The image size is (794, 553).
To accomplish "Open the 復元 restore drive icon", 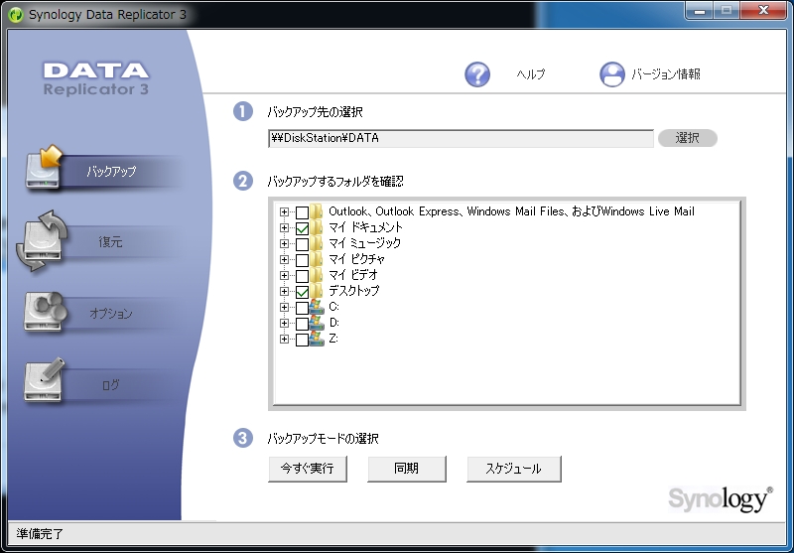I will click(42, 241).
